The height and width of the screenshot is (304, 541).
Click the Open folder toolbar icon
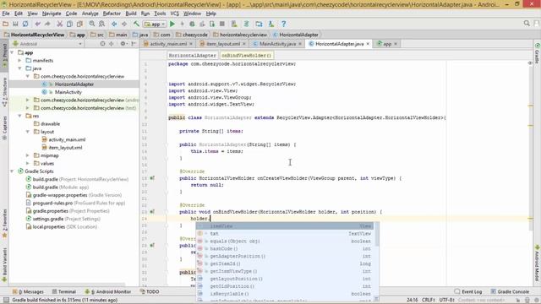point(6,24)
